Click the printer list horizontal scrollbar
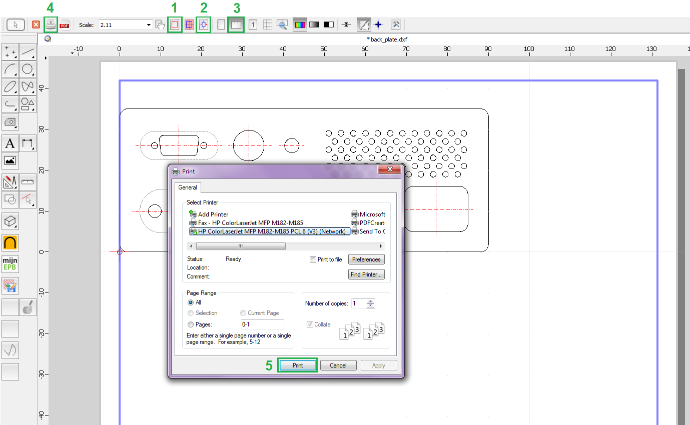This screenshot has width=690, height=425. (x=241, y=246)
